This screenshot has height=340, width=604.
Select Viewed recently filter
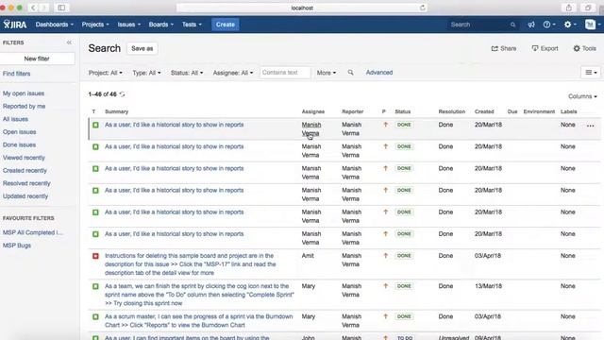(x=24, y=158)
